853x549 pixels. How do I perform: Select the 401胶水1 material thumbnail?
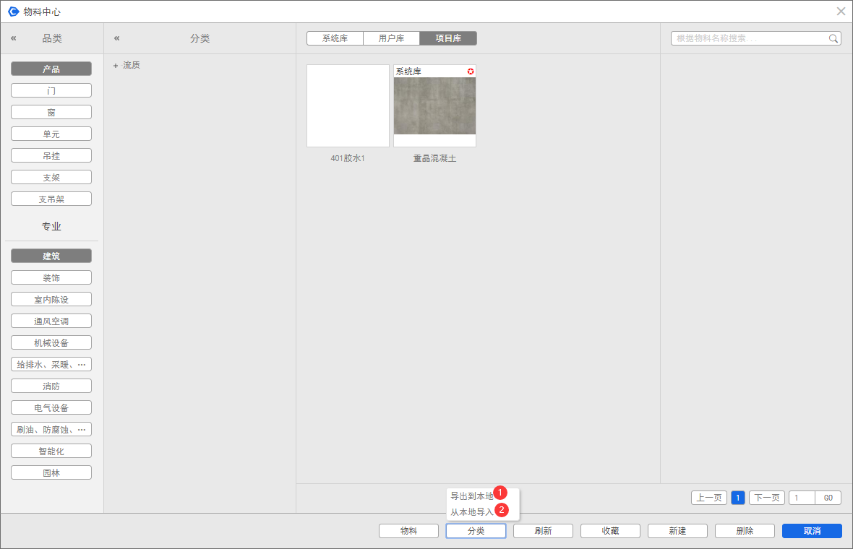[348, 106]
